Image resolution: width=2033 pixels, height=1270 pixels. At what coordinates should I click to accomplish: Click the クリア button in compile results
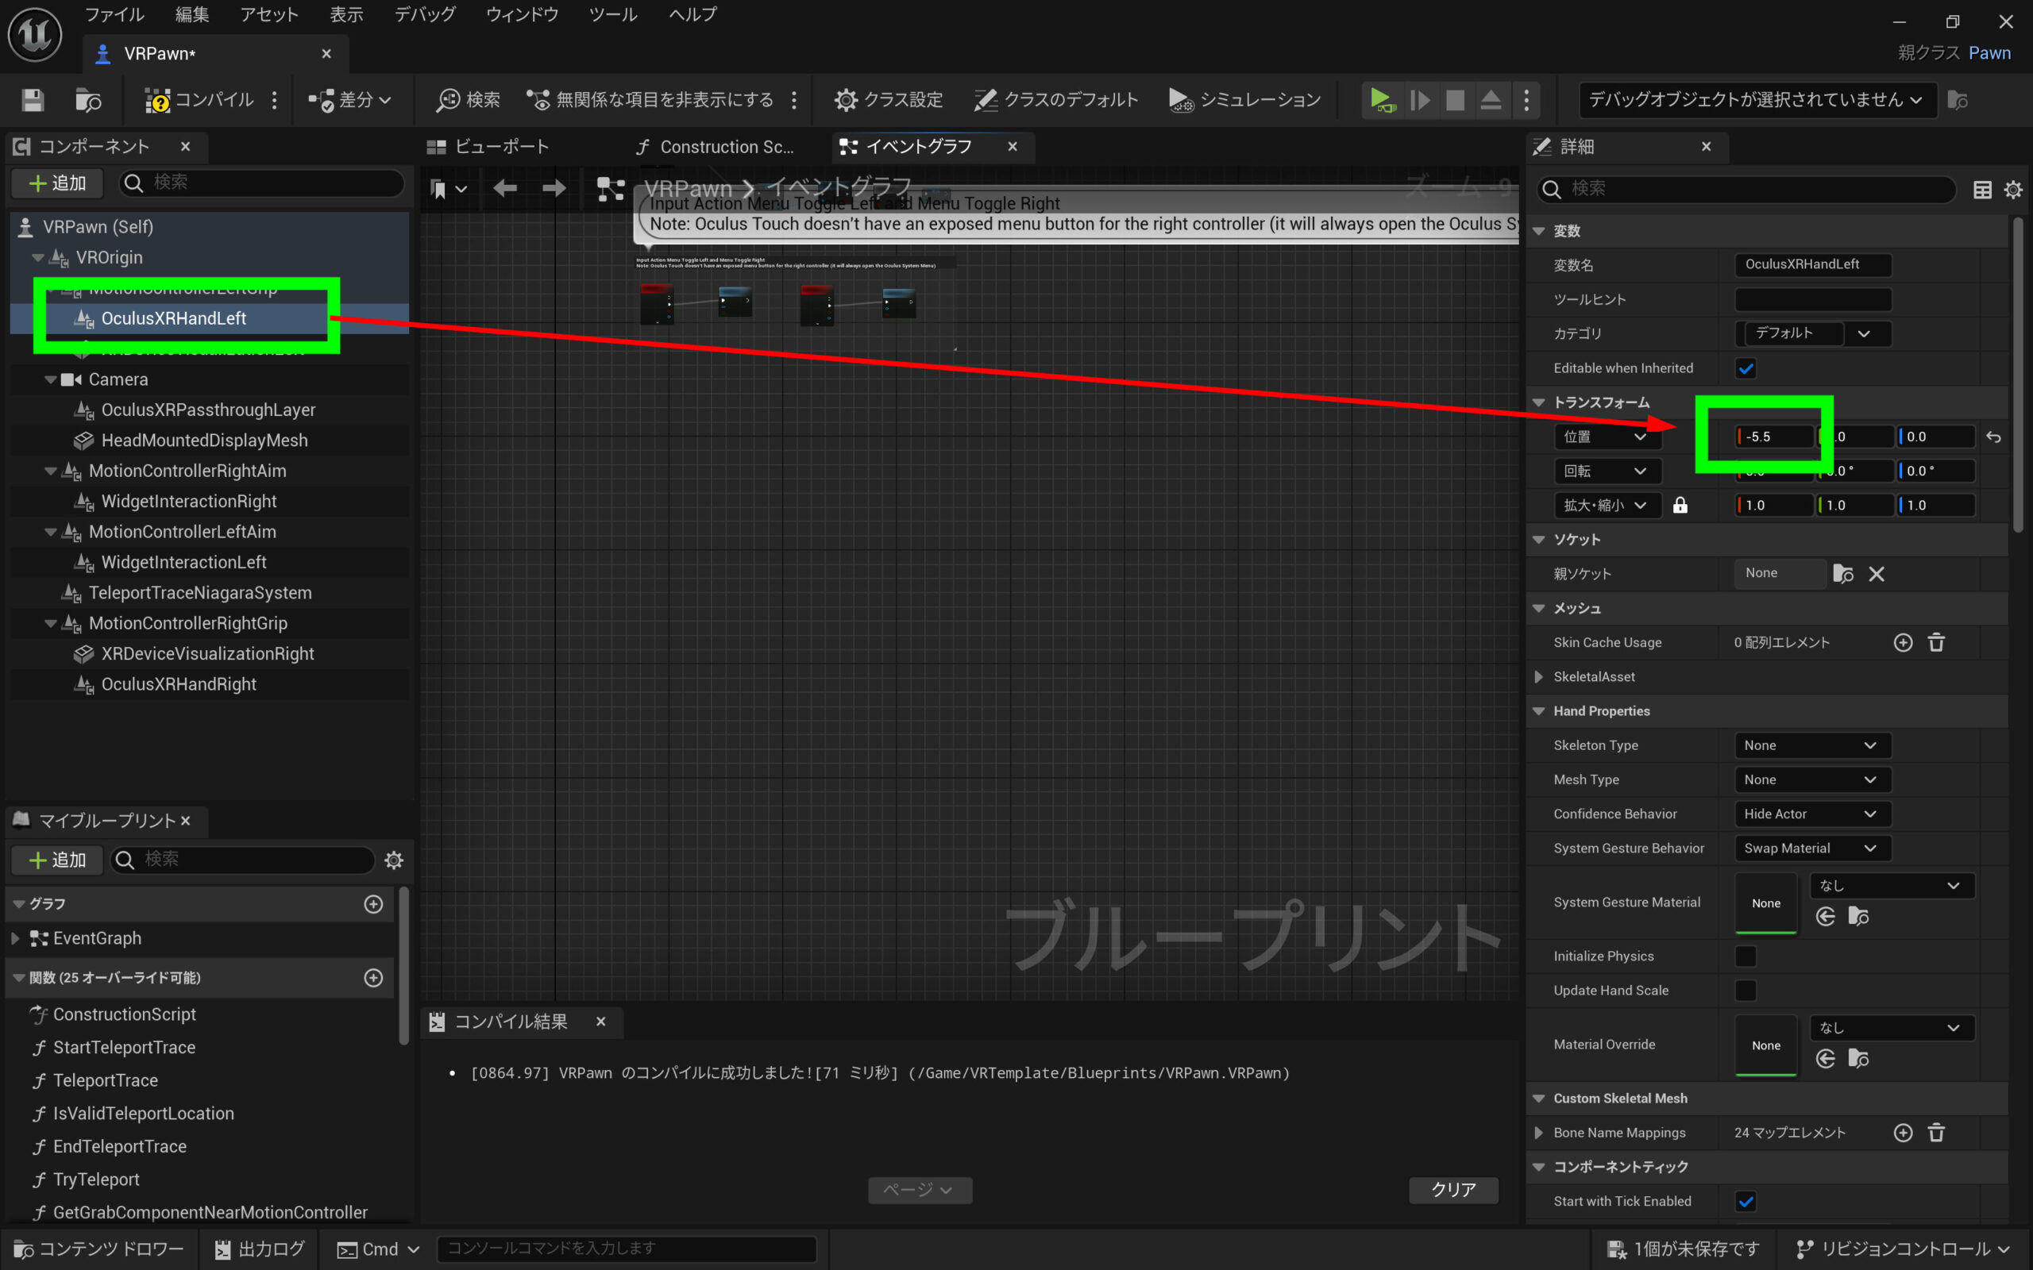[x=1452, y=1189]
